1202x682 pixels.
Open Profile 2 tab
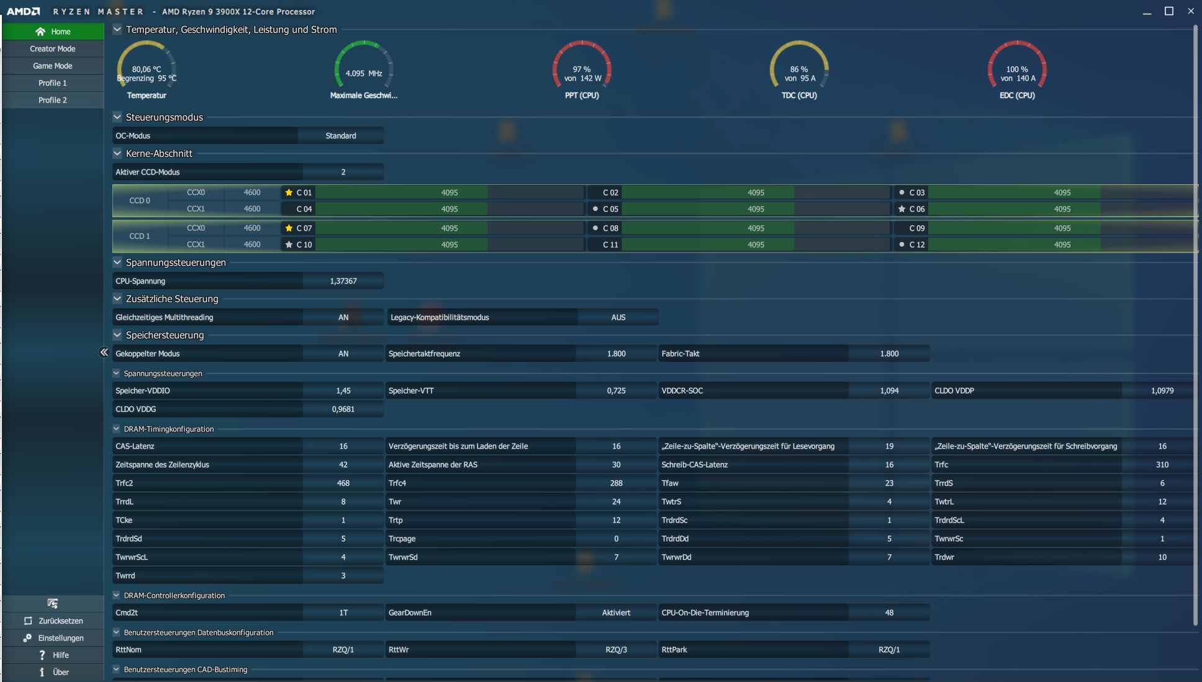coord(53,100)
